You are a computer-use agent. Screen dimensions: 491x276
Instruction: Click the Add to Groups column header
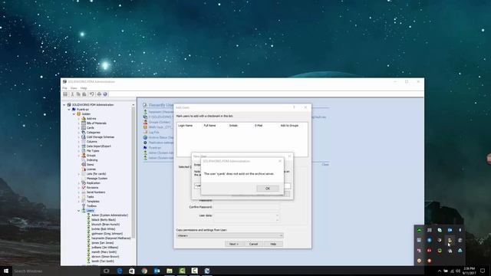(289, 126)
